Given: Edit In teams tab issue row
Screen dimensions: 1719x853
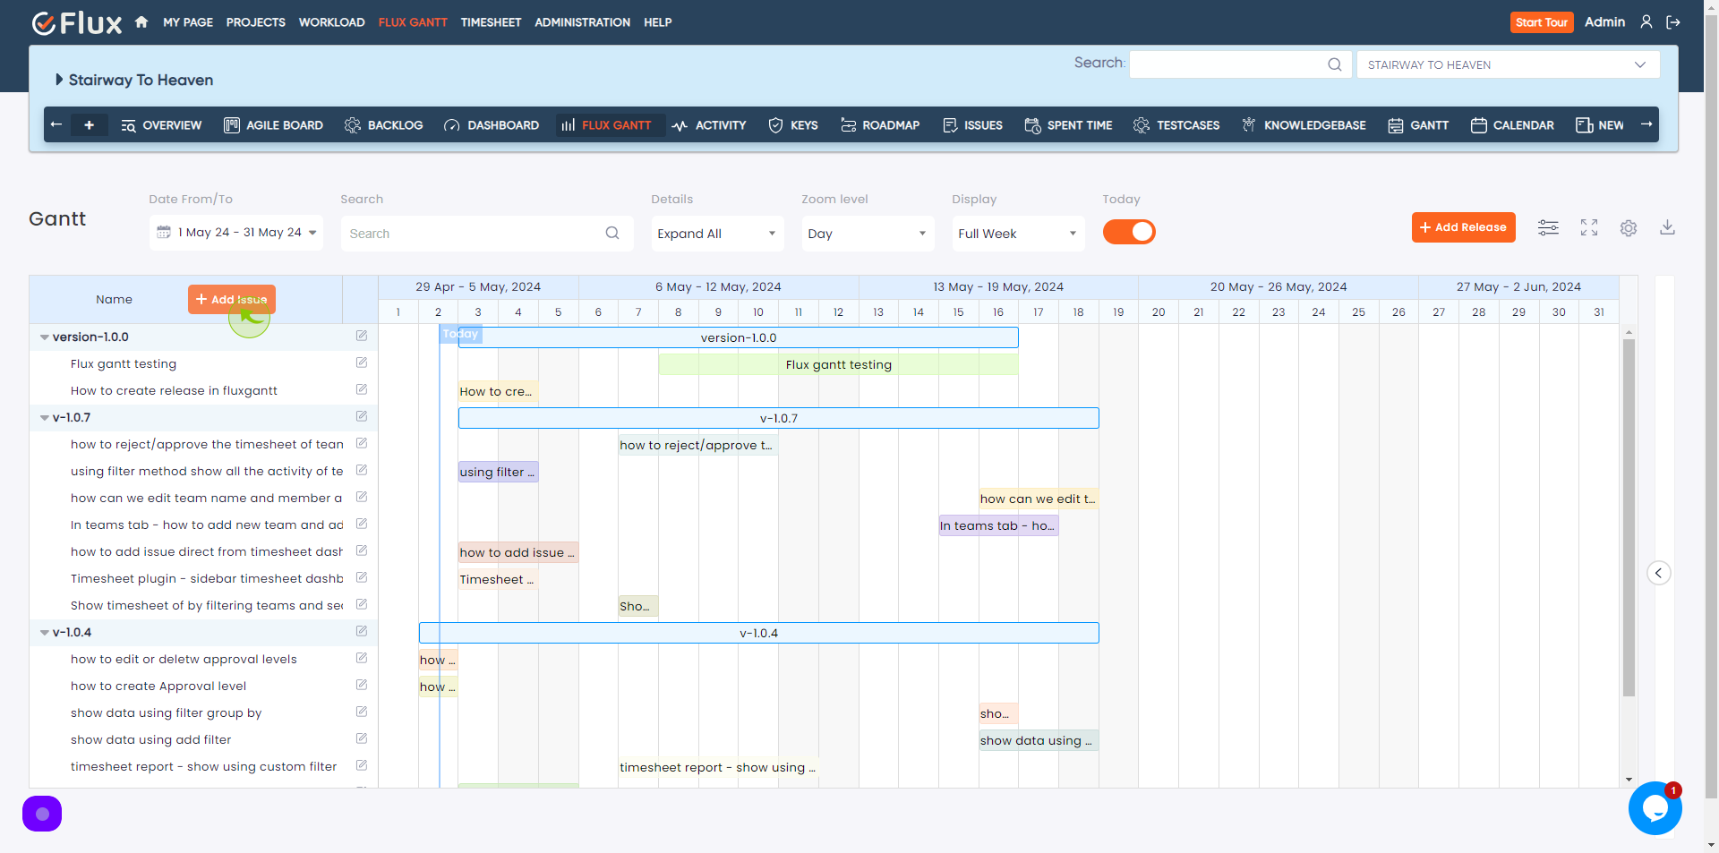Looking at the screenshot, I should (x=362, y=524).
